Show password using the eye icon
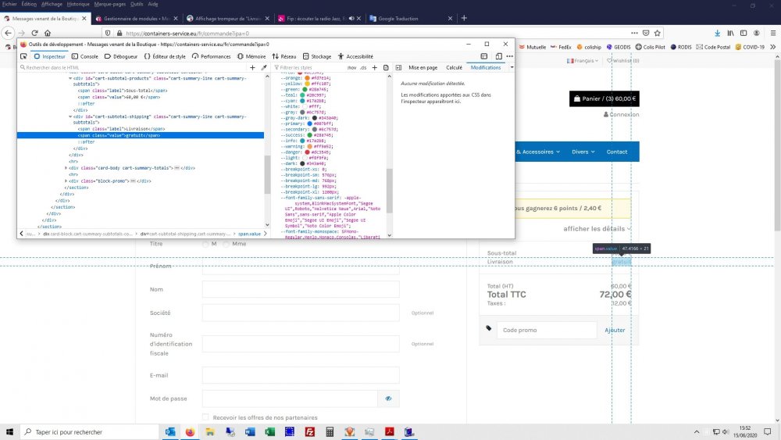Image resolution: width=781 pixels, height=440 pixels. 387,399
